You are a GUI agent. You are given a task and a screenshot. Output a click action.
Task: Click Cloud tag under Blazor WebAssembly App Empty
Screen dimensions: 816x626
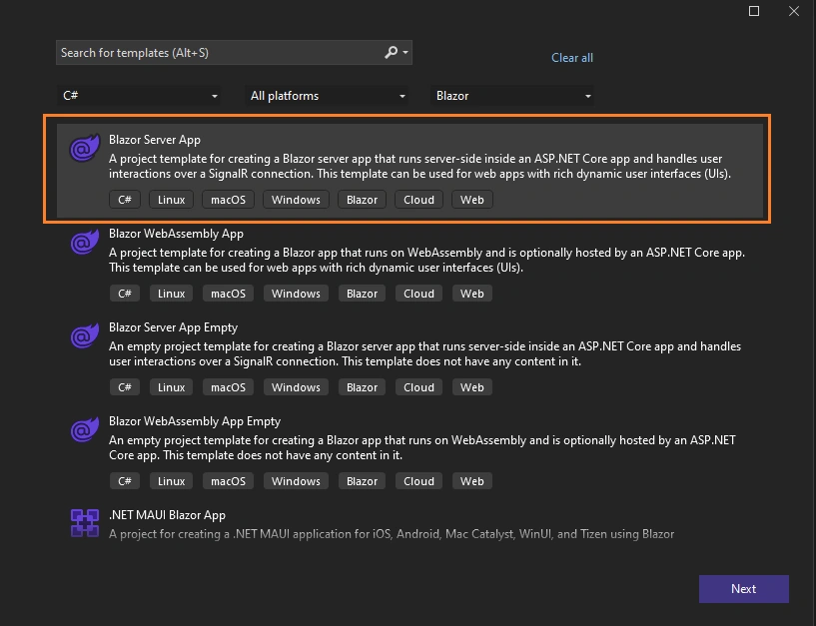click(418, 481)
